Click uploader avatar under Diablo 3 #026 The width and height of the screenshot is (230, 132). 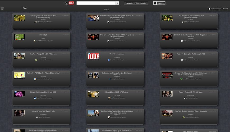[182, 41]
